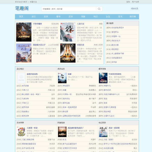Open 校花的贴身高手 in recommendations
152x152 pixels.
click(118, 28)
